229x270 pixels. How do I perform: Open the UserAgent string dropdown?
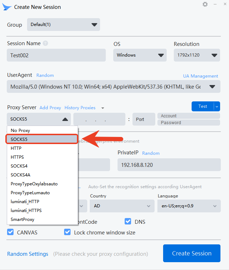[113, 86]
